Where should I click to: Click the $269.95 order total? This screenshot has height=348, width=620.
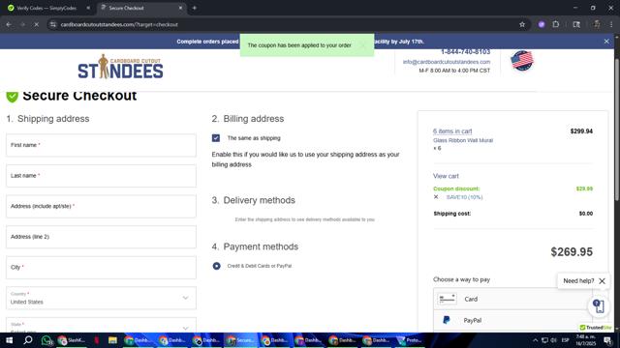[572, 251]
